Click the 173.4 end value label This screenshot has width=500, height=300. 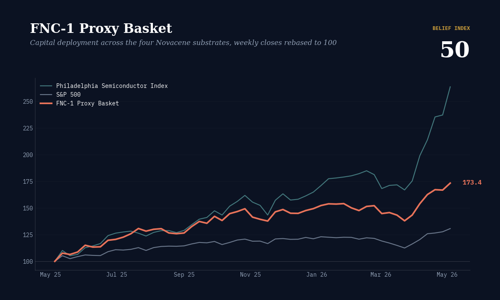coord(472,182)
